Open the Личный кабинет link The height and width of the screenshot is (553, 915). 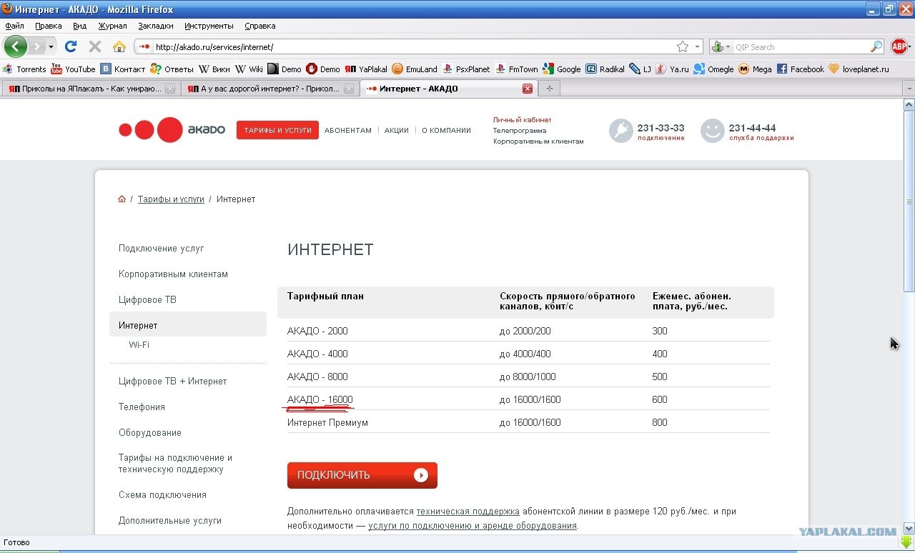pyautogui.click(x=522, y=120)
